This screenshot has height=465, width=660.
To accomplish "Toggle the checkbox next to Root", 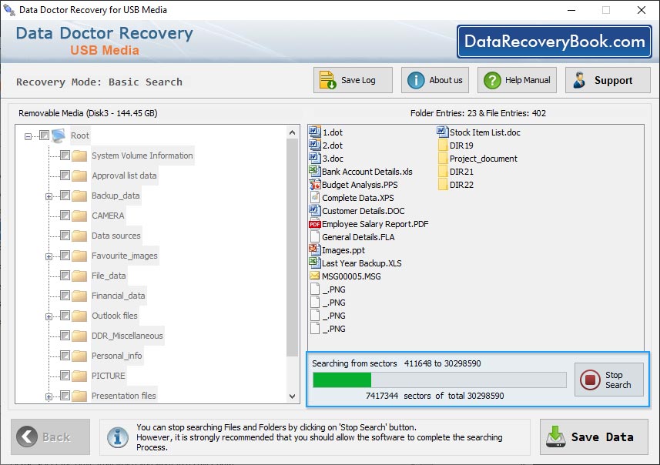I will (44, 136).
